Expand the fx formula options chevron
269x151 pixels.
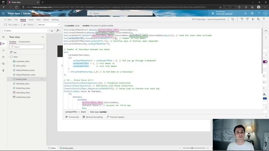pos(60,31)
